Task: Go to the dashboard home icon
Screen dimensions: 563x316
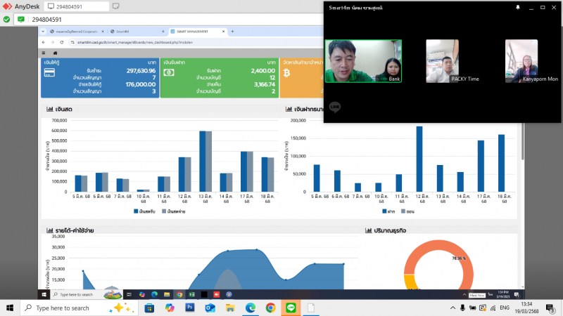Action: tap(56, 53)
